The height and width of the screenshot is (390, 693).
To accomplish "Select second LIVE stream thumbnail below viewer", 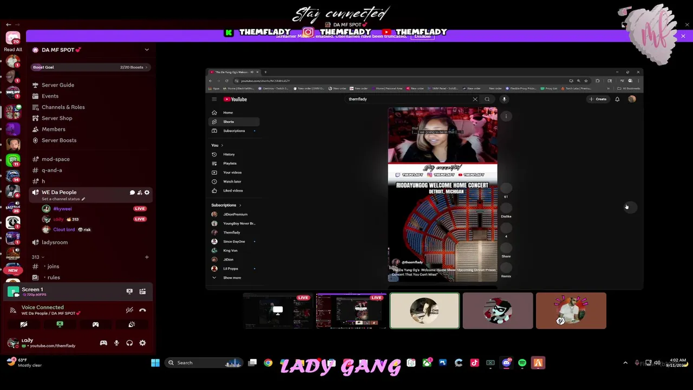I will (x=351, y=311).
